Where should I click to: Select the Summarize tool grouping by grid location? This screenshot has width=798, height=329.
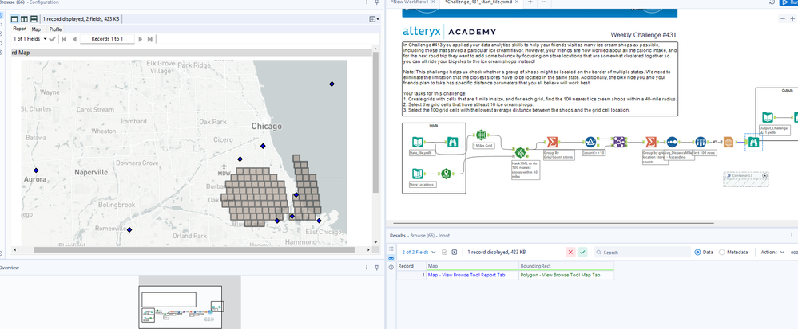[x=650, y=142]
